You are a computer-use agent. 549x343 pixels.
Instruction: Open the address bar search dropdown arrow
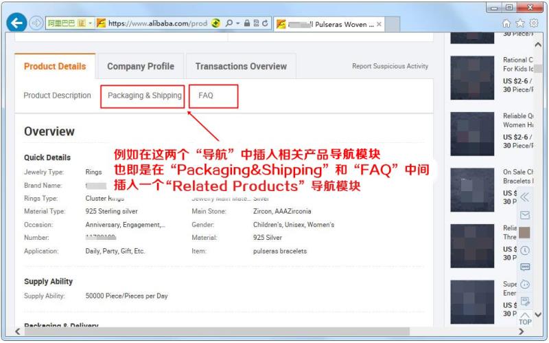tap(237, 23)
